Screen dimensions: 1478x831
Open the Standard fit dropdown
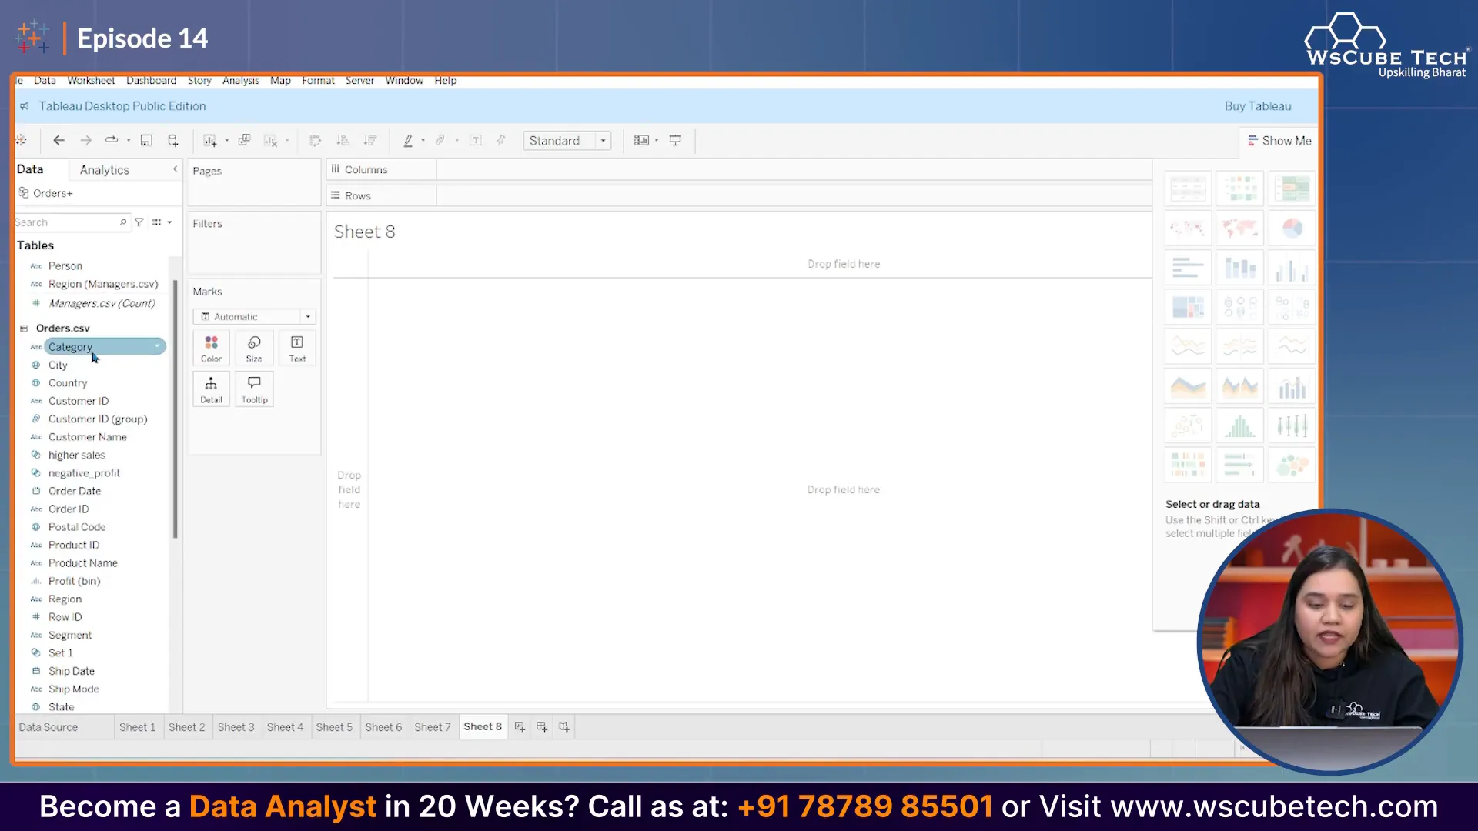567,141
